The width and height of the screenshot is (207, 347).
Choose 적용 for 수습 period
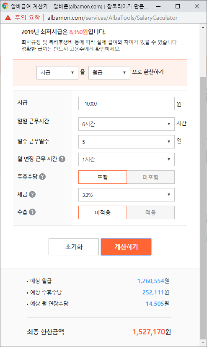click(151, 212)
